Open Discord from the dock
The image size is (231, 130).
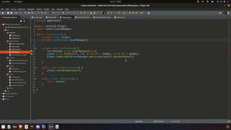(x=38, y=127)
